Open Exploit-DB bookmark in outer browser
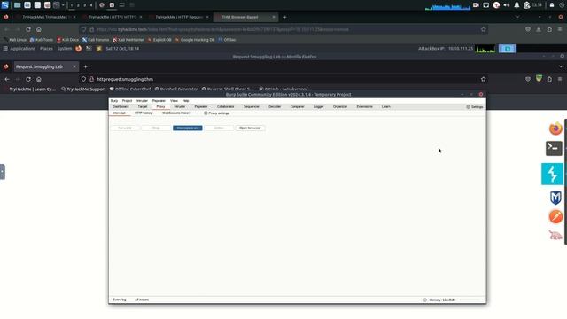Viewport: 567px width, 319px height. tap(159, 40)
